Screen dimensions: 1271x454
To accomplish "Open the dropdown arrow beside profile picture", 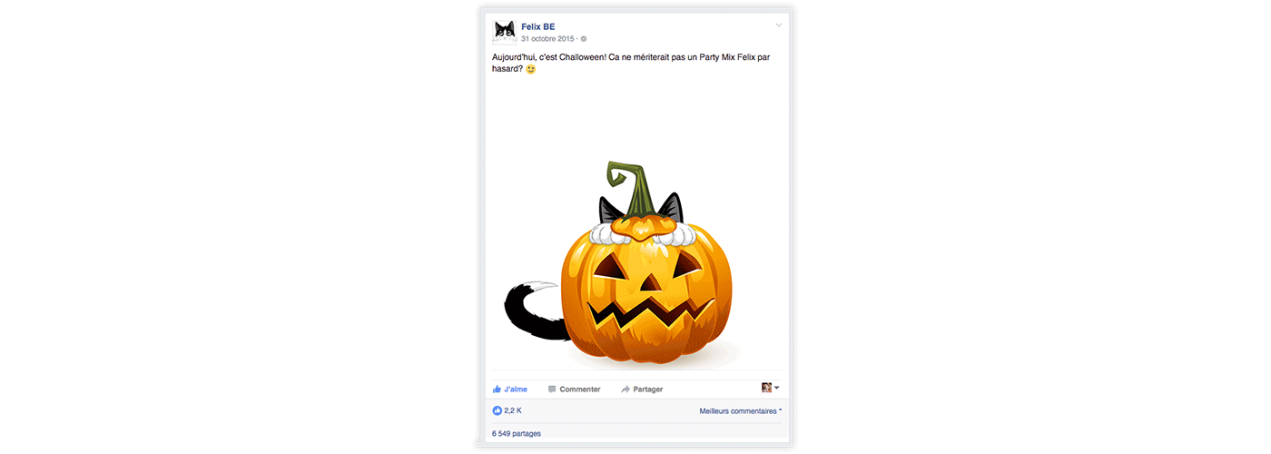I will (776, 389).
